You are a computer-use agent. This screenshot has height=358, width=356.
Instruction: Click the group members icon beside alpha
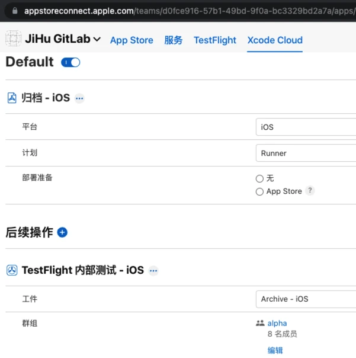coord(260,323)
